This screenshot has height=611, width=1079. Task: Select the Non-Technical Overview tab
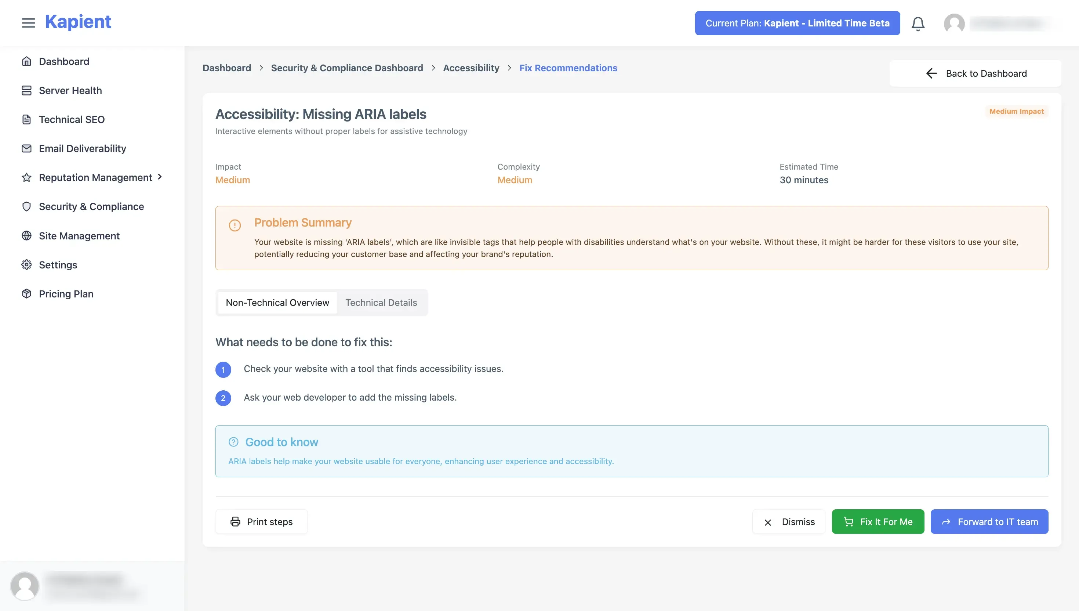(x=277, y=302)
